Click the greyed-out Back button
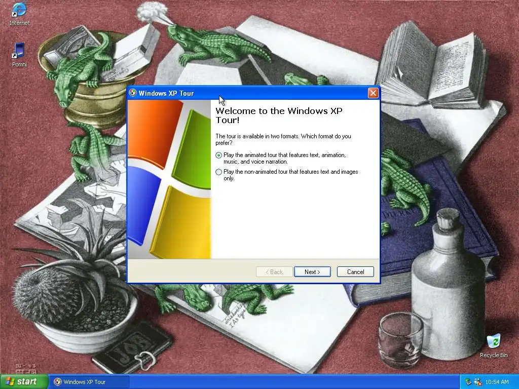 coord(274,272)
